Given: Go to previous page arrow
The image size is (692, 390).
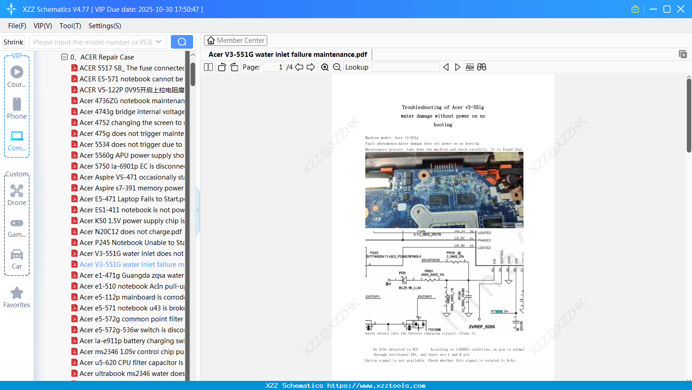Looking at the screenshot, I should coord(299,67).
